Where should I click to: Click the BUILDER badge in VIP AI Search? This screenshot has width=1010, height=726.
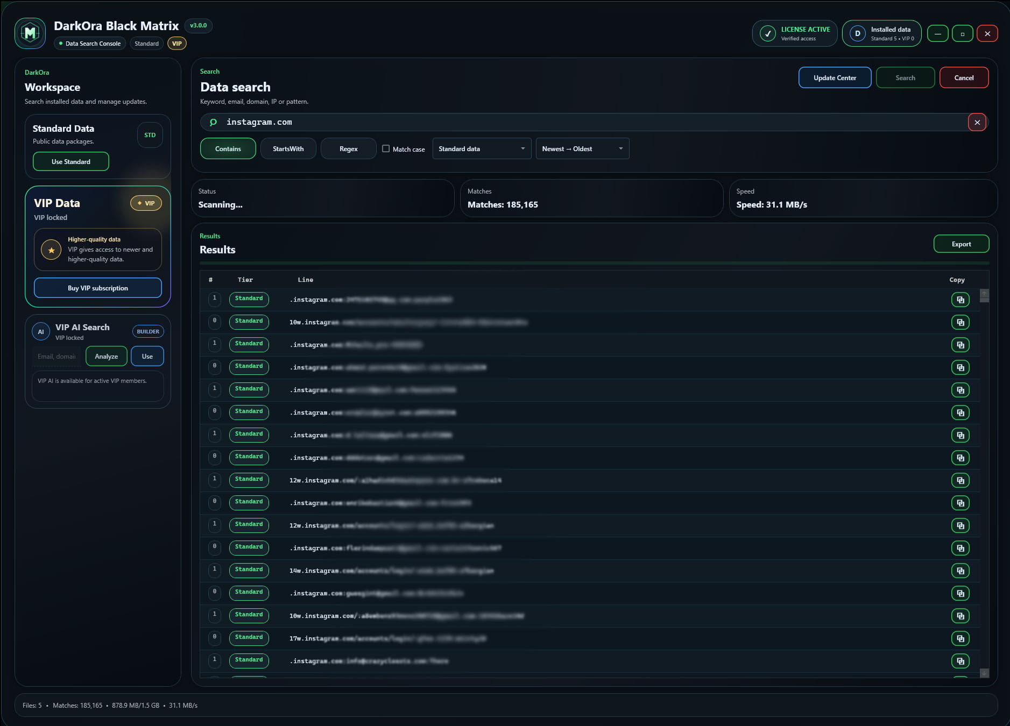tap(148, 332)
